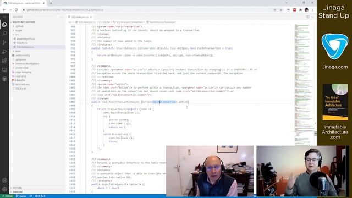
Task: Click the SQLiteAsync.cs breadcrumb segment
Action: (87, 22)
